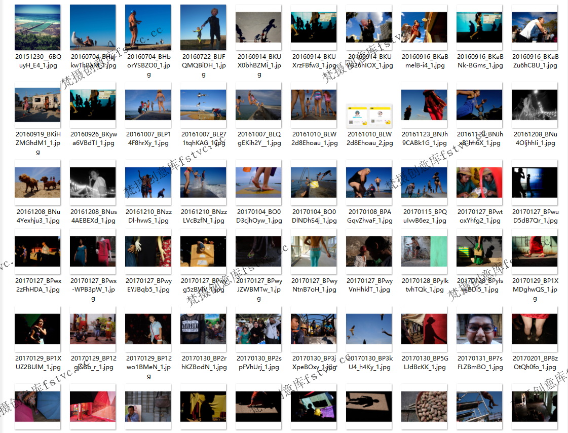
Task: Select the person-shadow-on-mat thumbnail in last row
Action: [369, 406]
